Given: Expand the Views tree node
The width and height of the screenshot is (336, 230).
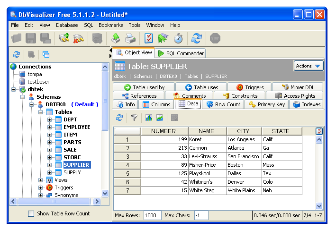Looking at the screenshot, I should click(40, 180).
